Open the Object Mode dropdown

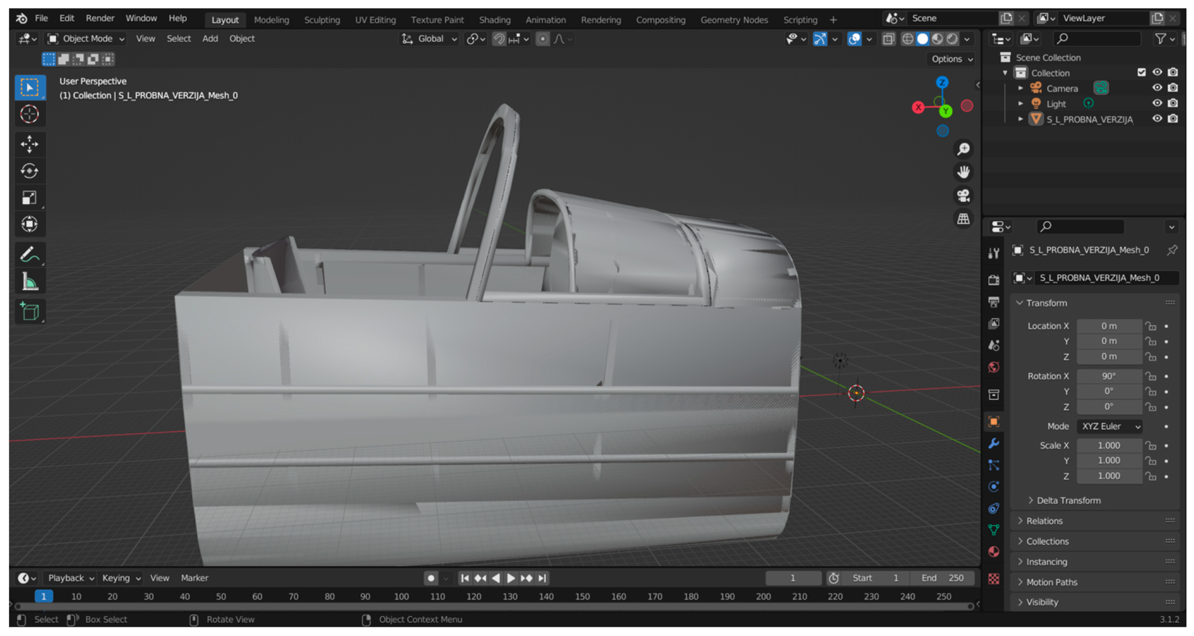[87, 39]
